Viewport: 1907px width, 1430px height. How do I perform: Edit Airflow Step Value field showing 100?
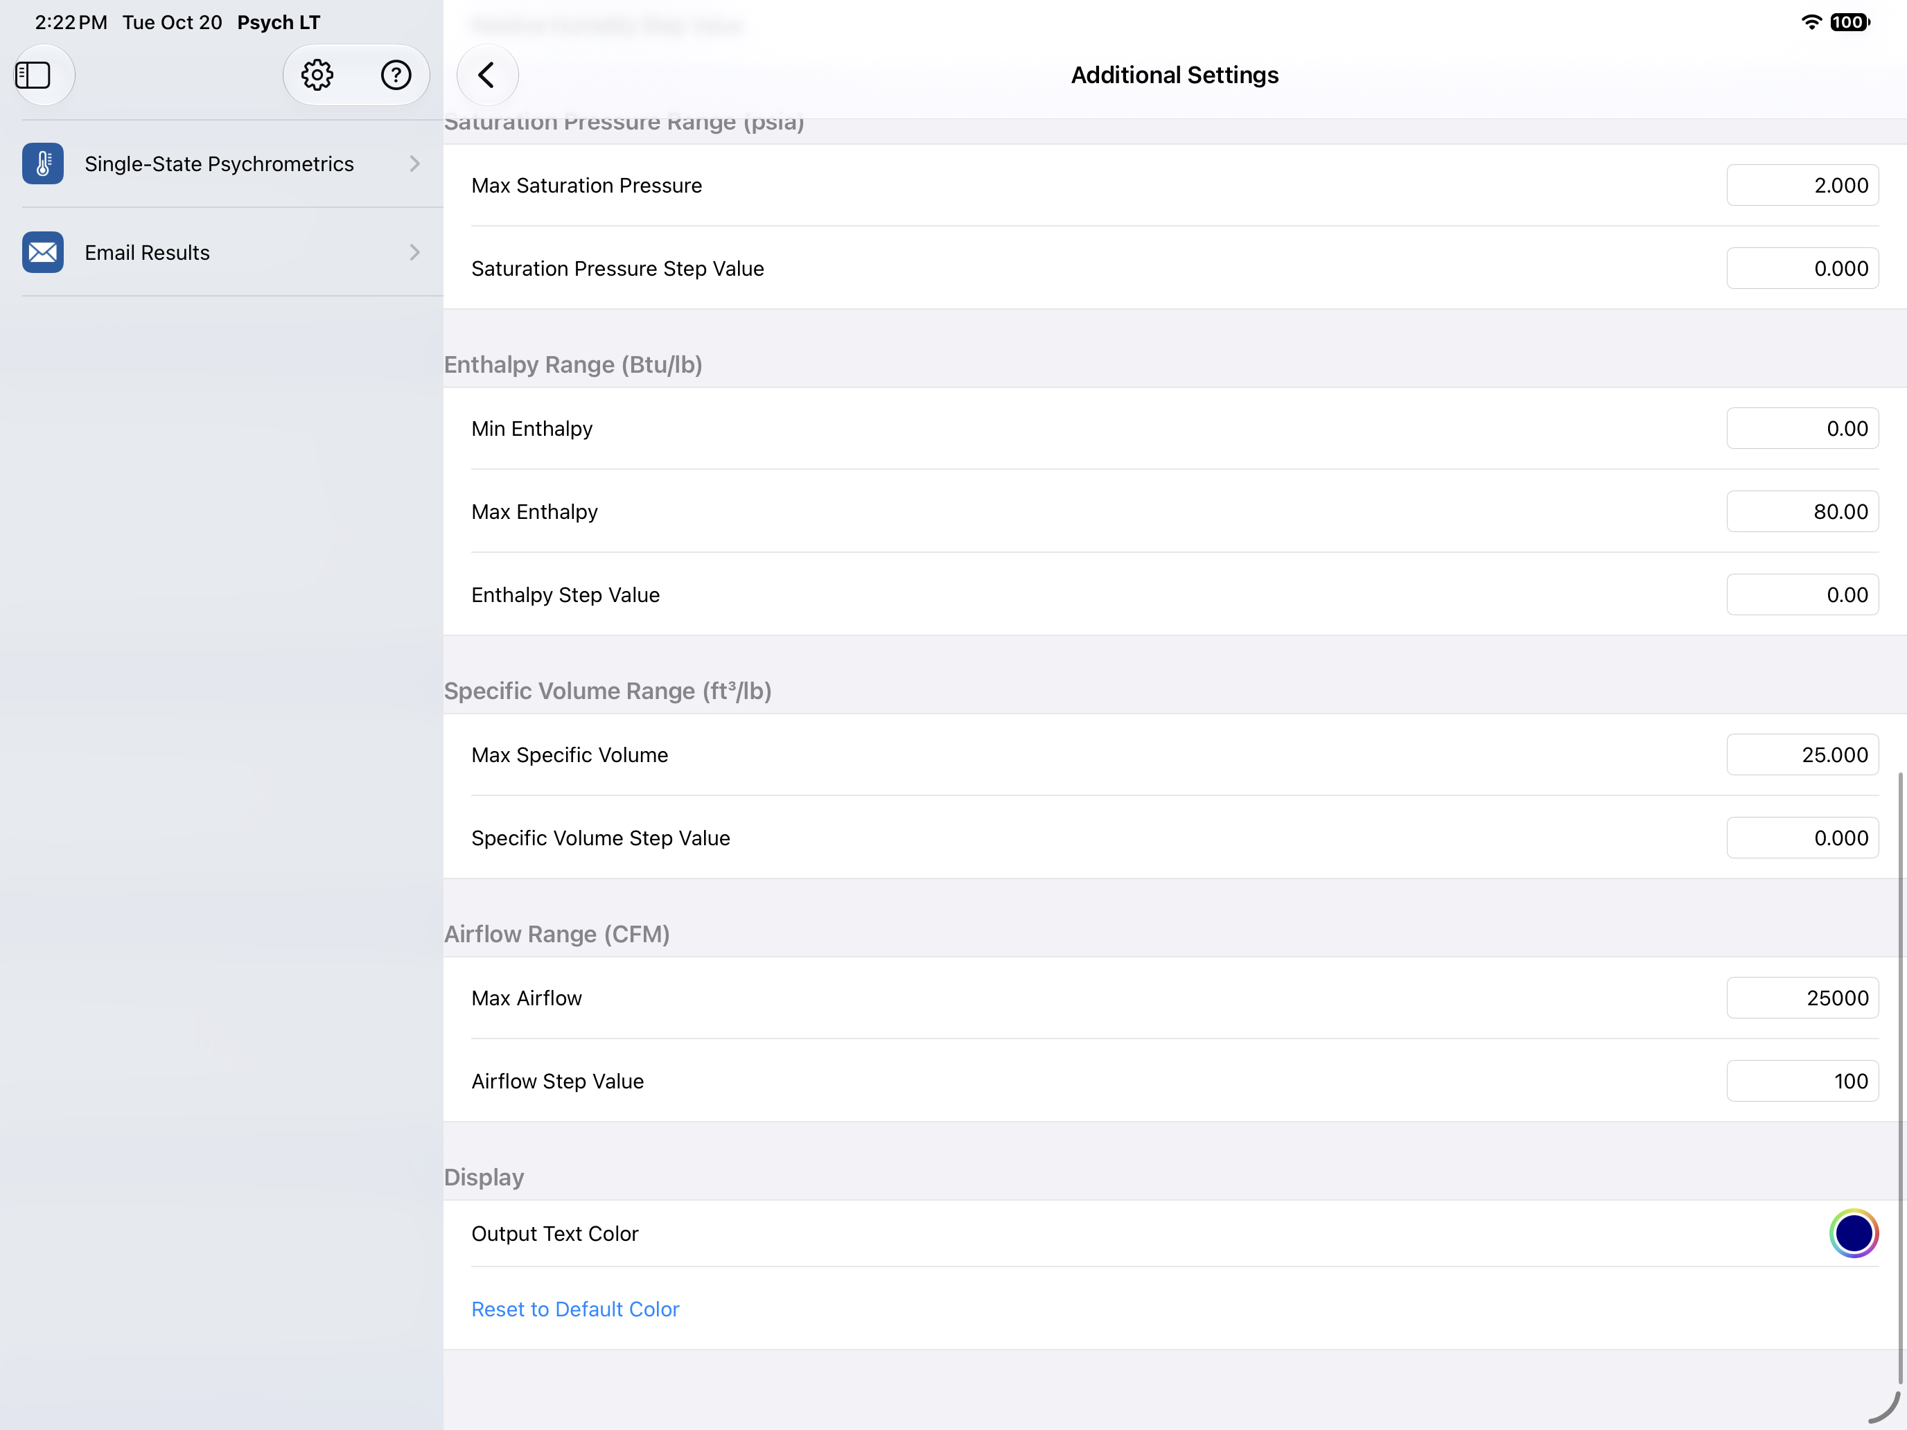pos(1802,1081)
